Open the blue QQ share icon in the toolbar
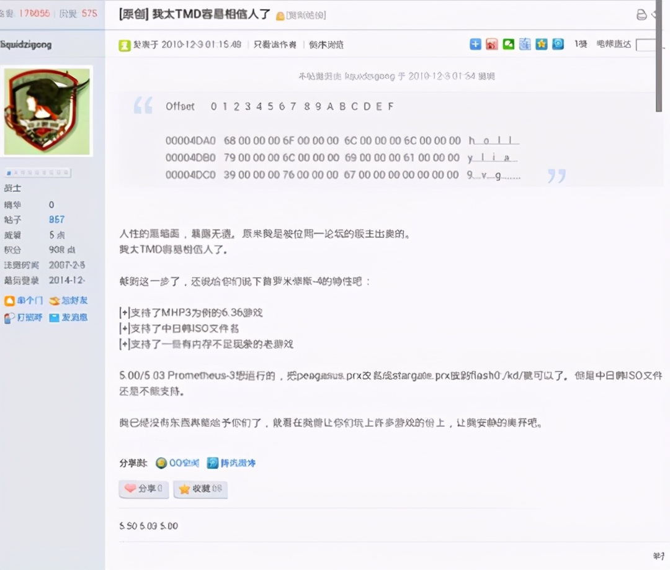Screen dimensions: 670x570 [525, 44]
